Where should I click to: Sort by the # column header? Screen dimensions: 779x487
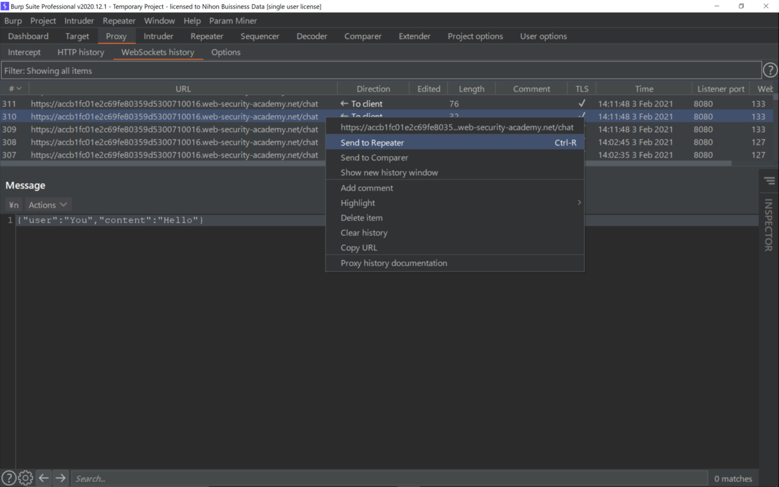tap(15, 89)
